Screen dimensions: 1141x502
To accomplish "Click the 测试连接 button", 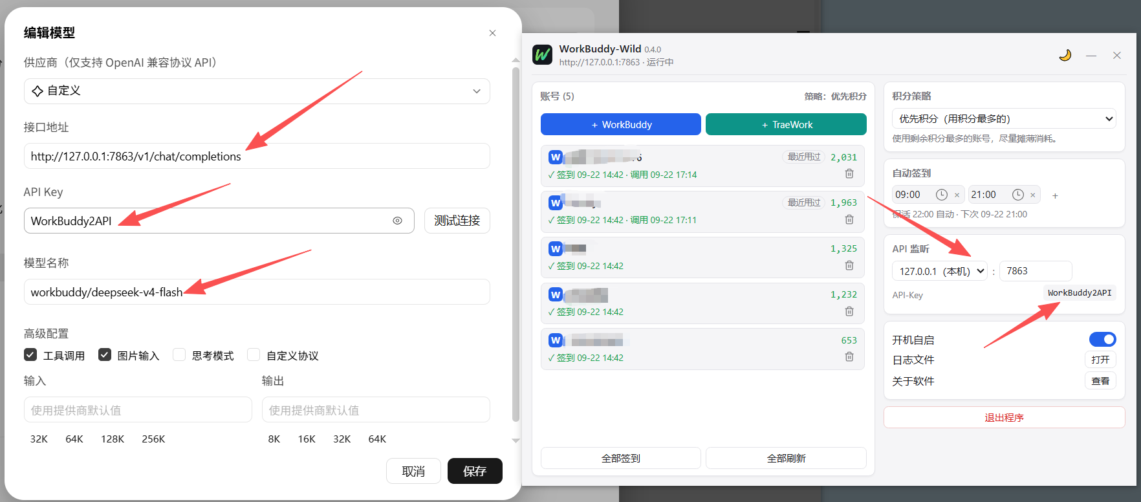I will (457, 221).
